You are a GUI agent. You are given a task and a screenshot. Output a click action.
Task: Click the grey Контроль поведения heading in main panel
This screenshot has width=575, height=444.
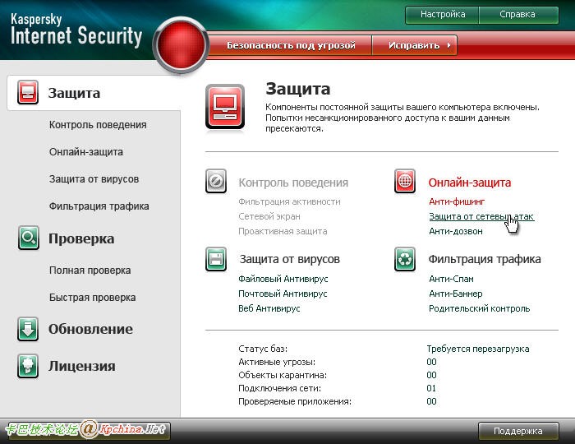click(293, 183)
